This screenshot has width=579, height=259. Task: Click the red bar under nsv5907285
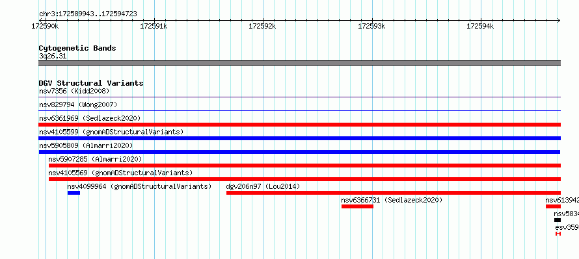pos(304,166)
